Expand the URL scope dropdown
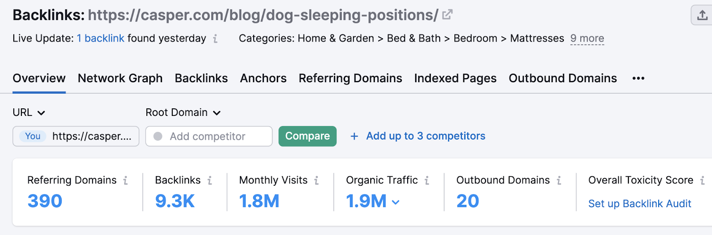Screen dimensions: 712x235 [x=29, y=113]
